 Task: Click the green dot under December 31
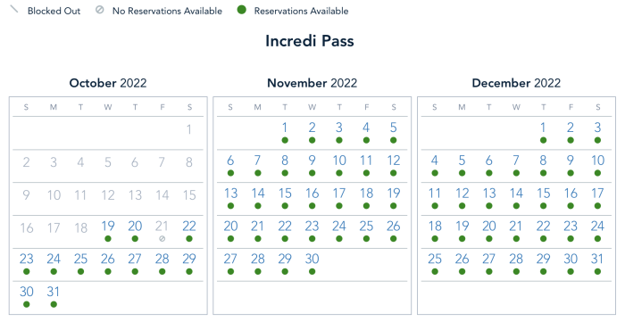597,271
